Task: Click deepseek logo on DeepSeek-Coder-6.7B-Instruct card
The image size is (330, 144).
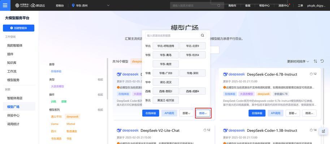Action: pos(234,74)
